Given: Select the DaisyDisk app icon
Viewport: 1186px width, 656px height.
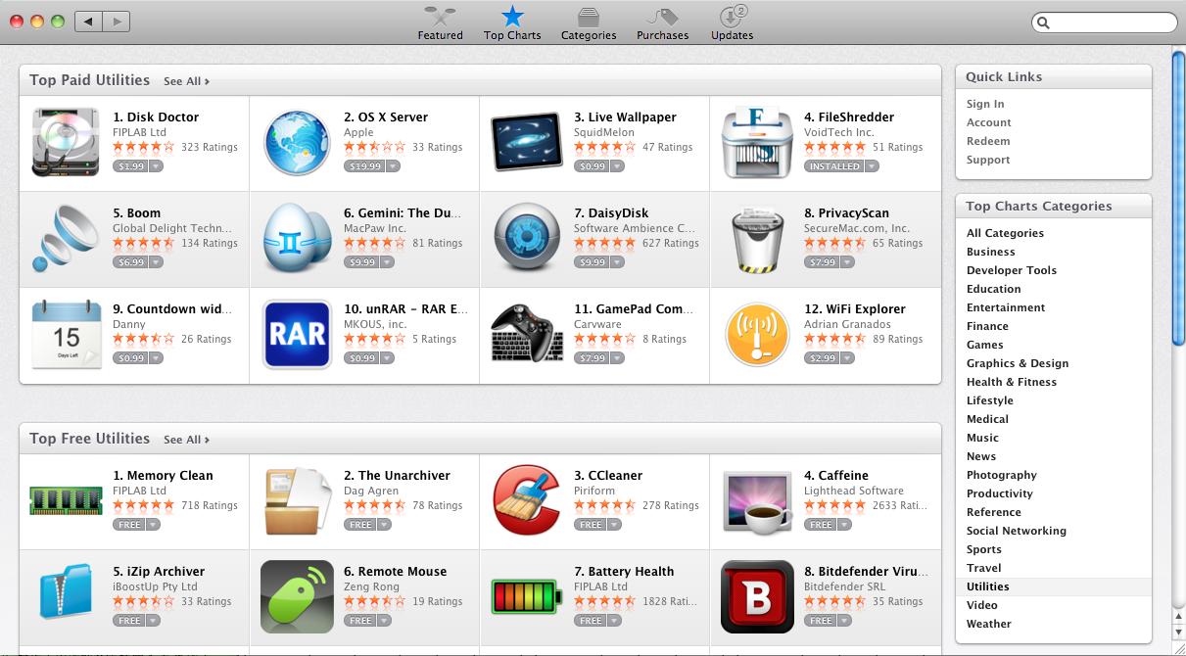Looking at the screenshot, I should pyautogui.click(x=527, y=239).
